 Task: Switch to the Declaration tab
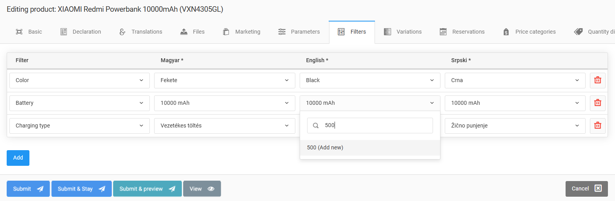80,32
